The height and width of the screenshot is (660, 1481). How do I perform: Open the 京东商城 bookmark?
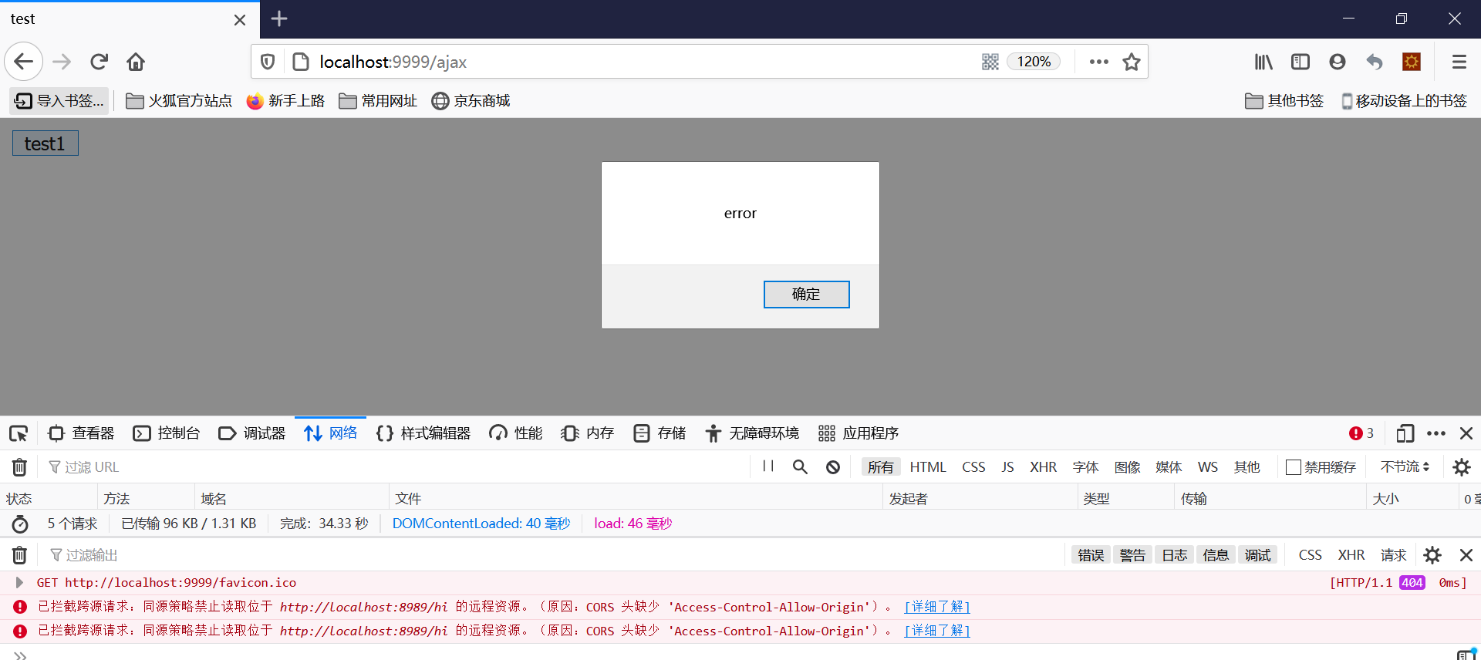471,101
